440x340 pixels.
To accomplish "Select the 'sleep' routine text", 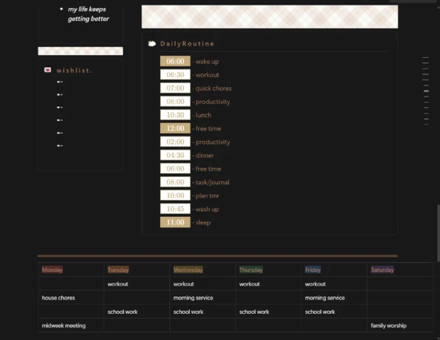I will click(203, 222).
